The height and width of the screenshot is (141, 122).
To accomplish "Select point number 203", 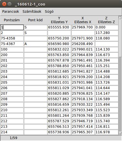I will [12, 71].
